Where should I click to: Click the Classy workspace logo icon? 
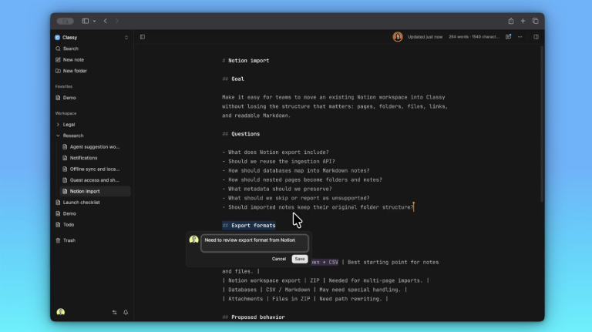(57, 37)
